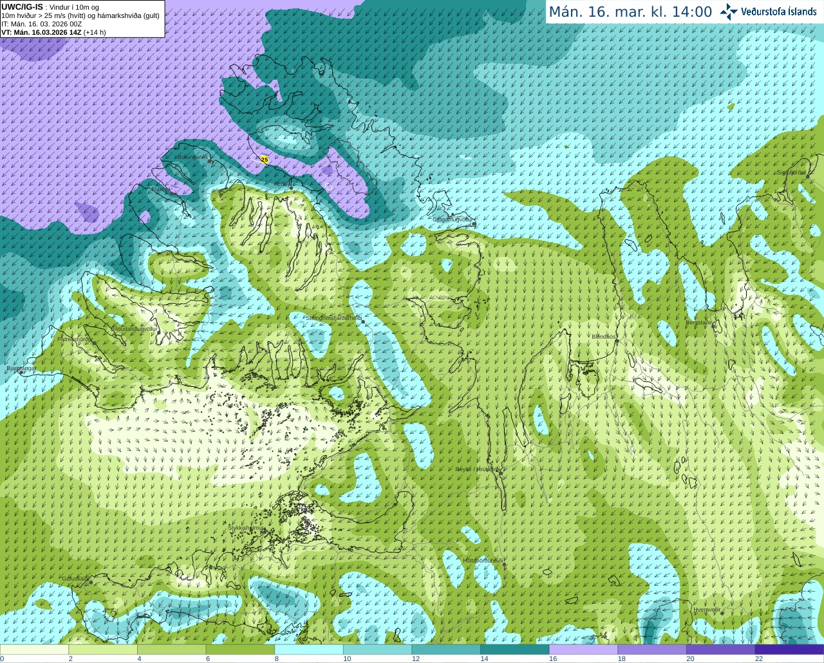The height and width of the screenshot is (663, 824).
Task: Click the Flateyri station label
Action: (x=160, y=189)
